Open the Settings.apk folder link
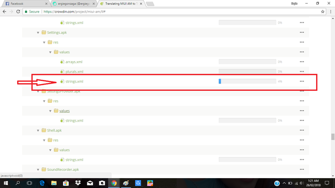The height and width of the screenshot is (188, 335). [x=57, y=32]
